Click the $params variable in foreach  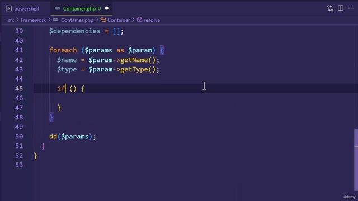tap(98, 50)
